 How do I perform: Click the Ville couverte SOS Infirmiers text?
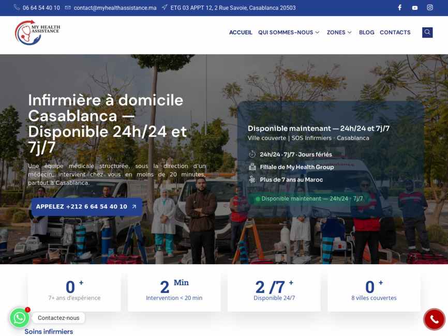pyautogui.click(x=308, y=138)
